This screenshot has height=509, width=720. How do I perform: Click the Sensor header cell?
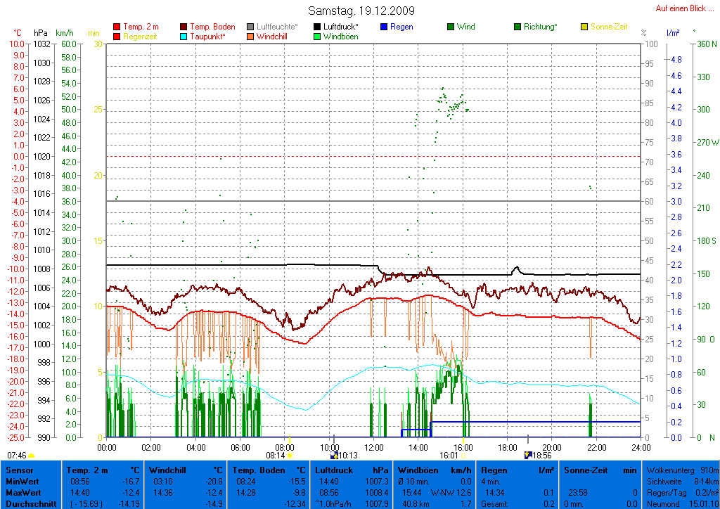click(20, 470)
